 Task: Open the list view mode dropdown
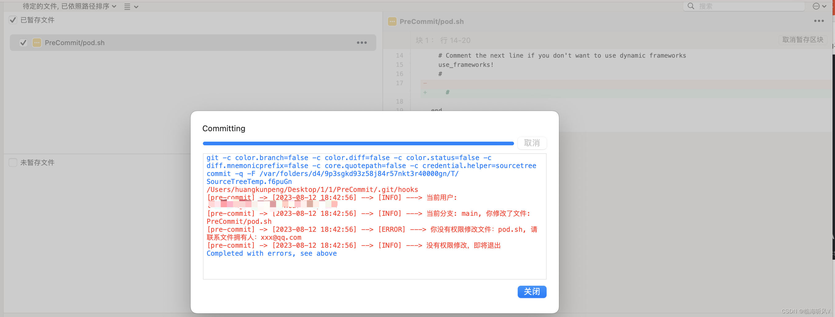click(131, 6)
